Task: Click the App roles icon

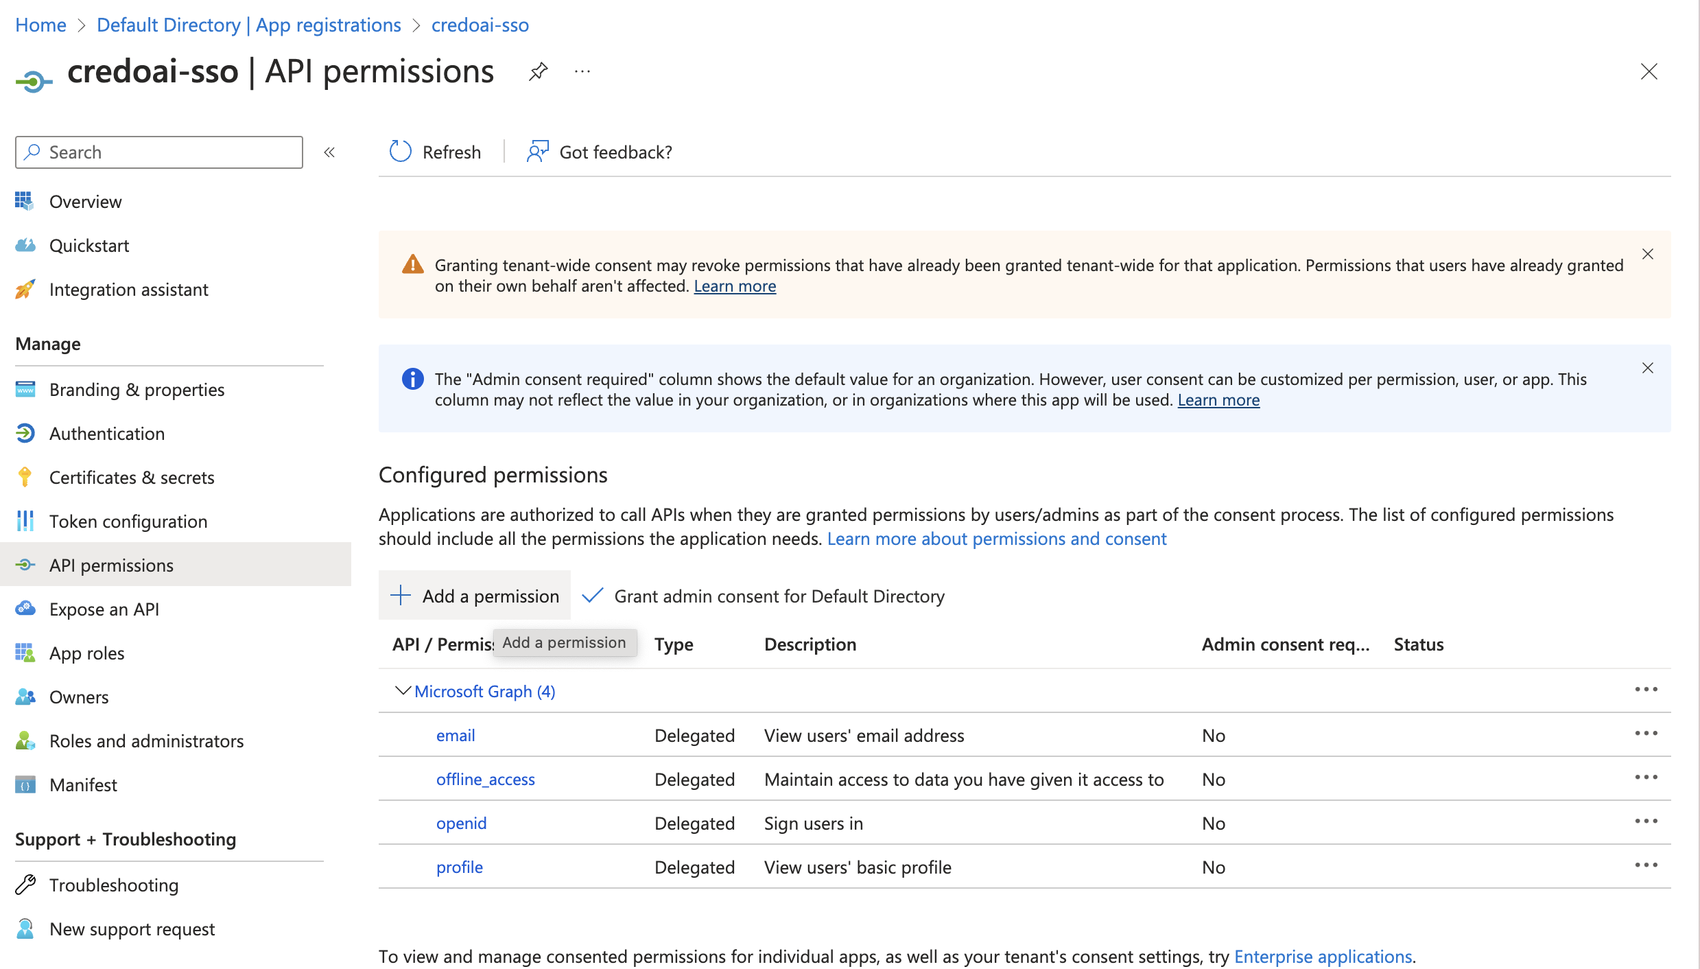Action: [25, 653]
